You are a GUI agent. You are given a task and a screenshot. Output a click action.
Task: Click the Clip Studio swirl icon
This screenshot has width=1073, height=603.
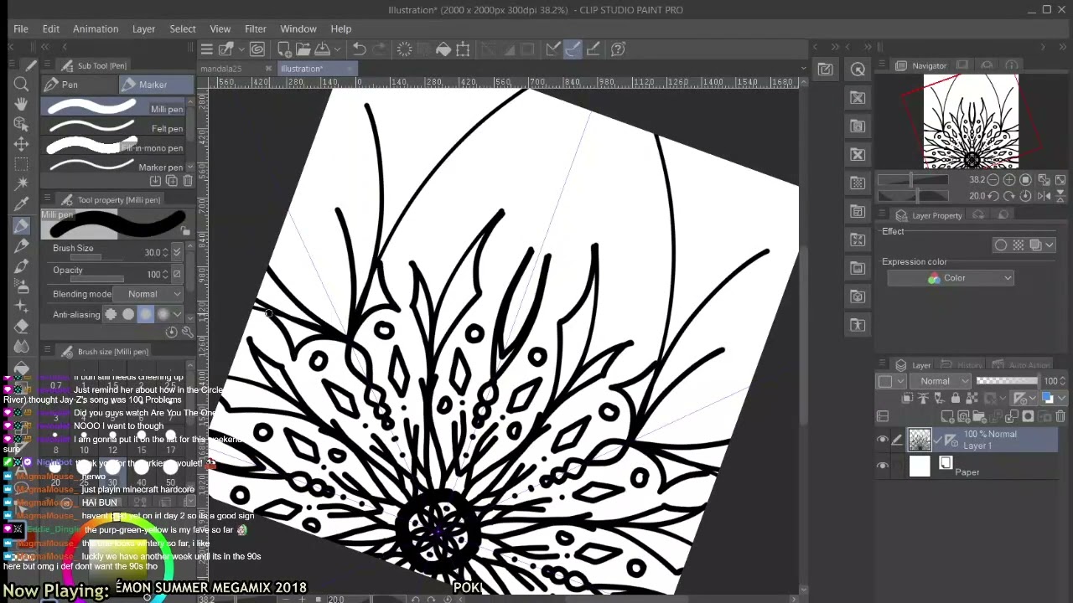coord(257,49)
